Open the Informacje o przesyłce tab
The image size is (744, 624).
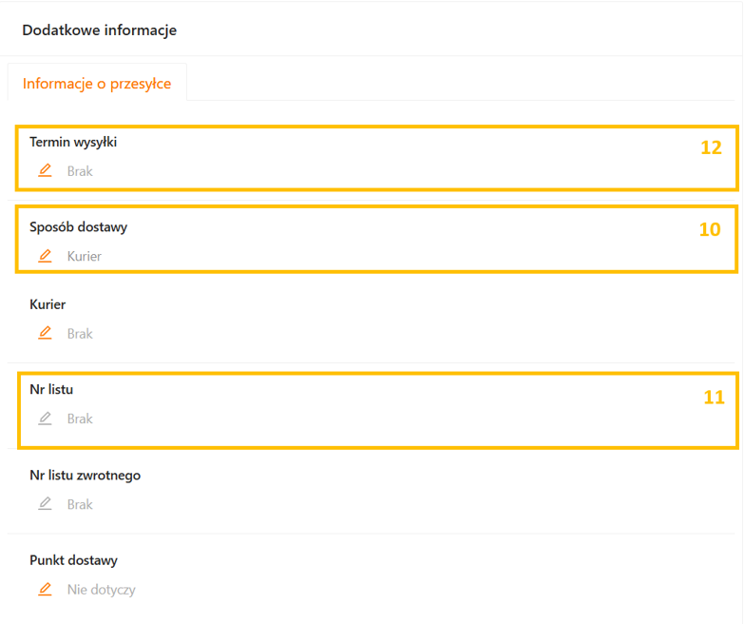click(97, 84)
